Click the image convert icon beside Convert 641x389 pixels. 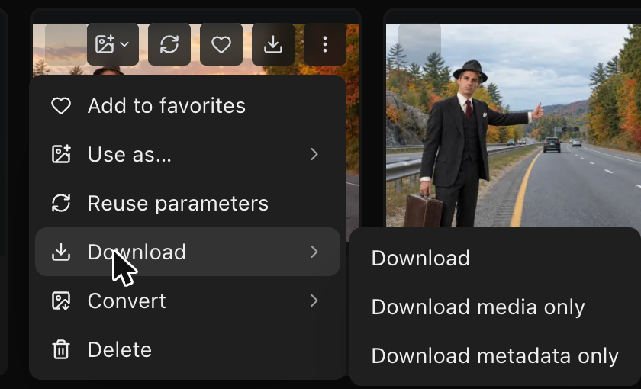(x=61, y=301)
